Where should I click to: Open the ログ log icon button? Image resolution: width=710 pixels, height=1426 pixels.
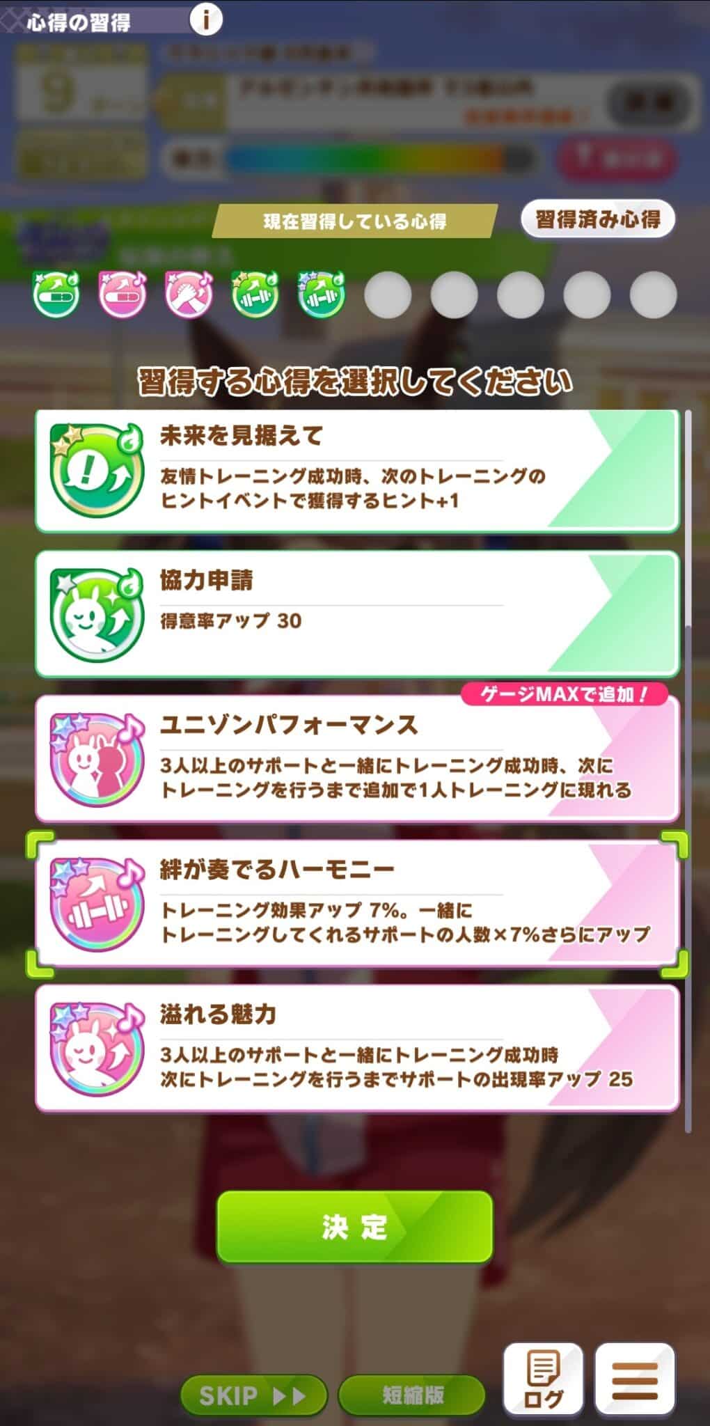coord(543,1379)
